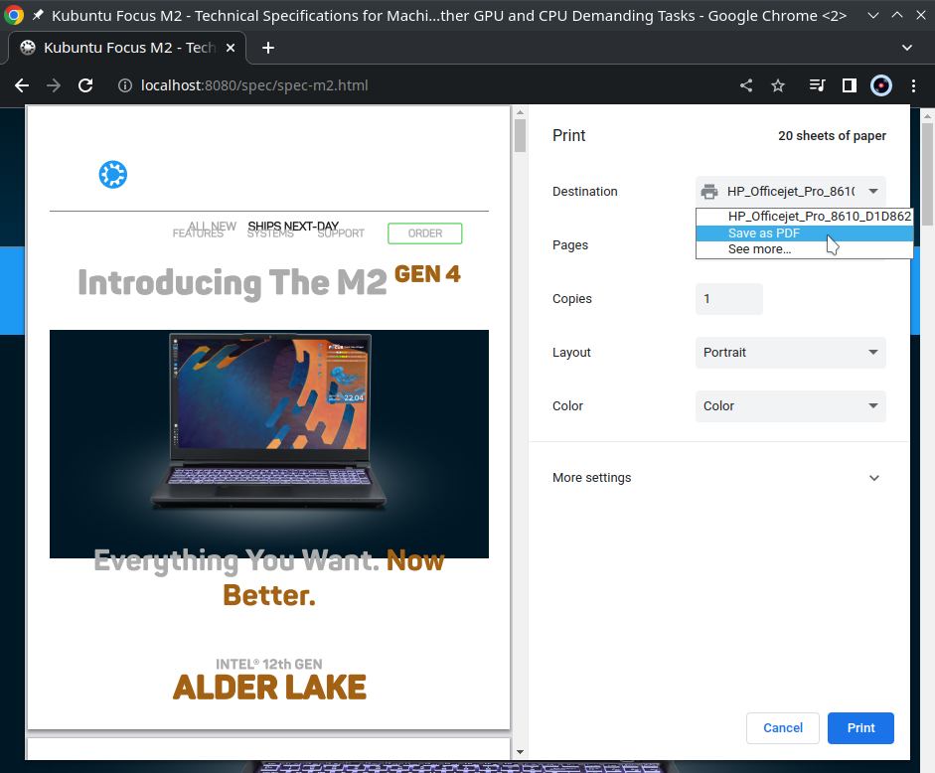Close the Kubuntu Focus M2 tab
935x773 pixels.
231,48
